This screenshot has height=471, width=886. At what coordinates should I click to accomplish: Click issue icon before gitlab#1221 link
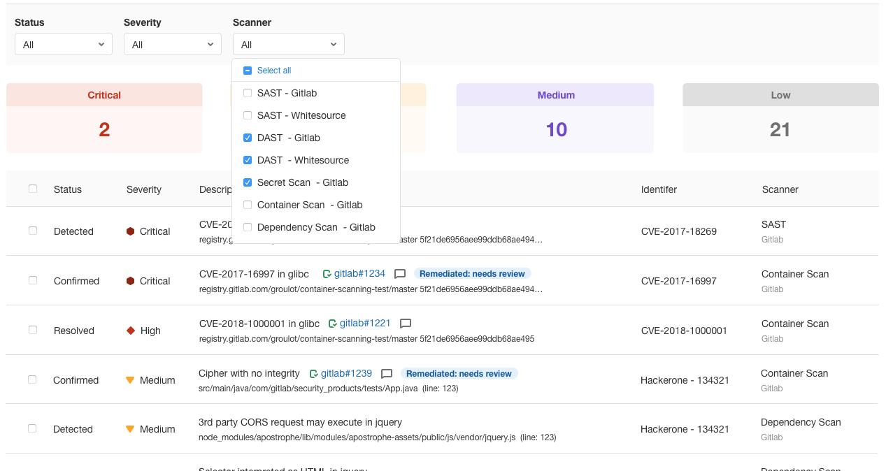coord(332,324)
